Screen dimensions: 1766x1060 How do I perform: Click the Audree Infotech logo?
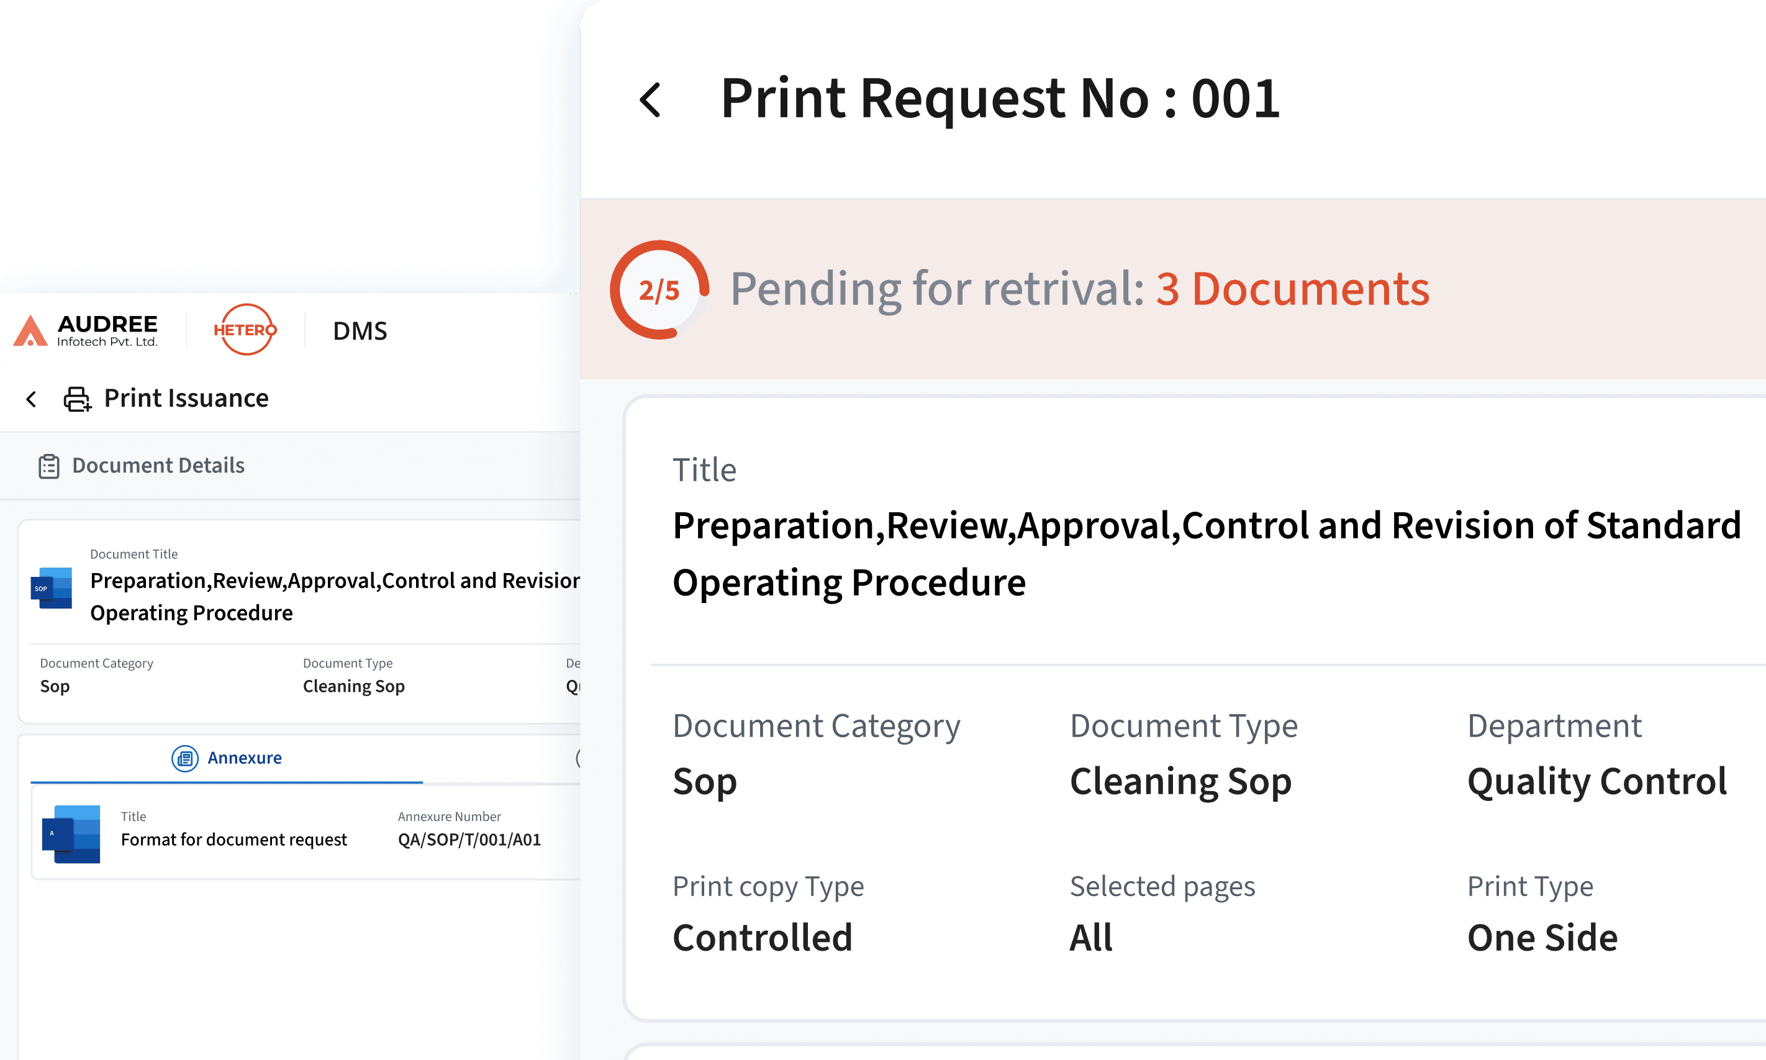86,331
